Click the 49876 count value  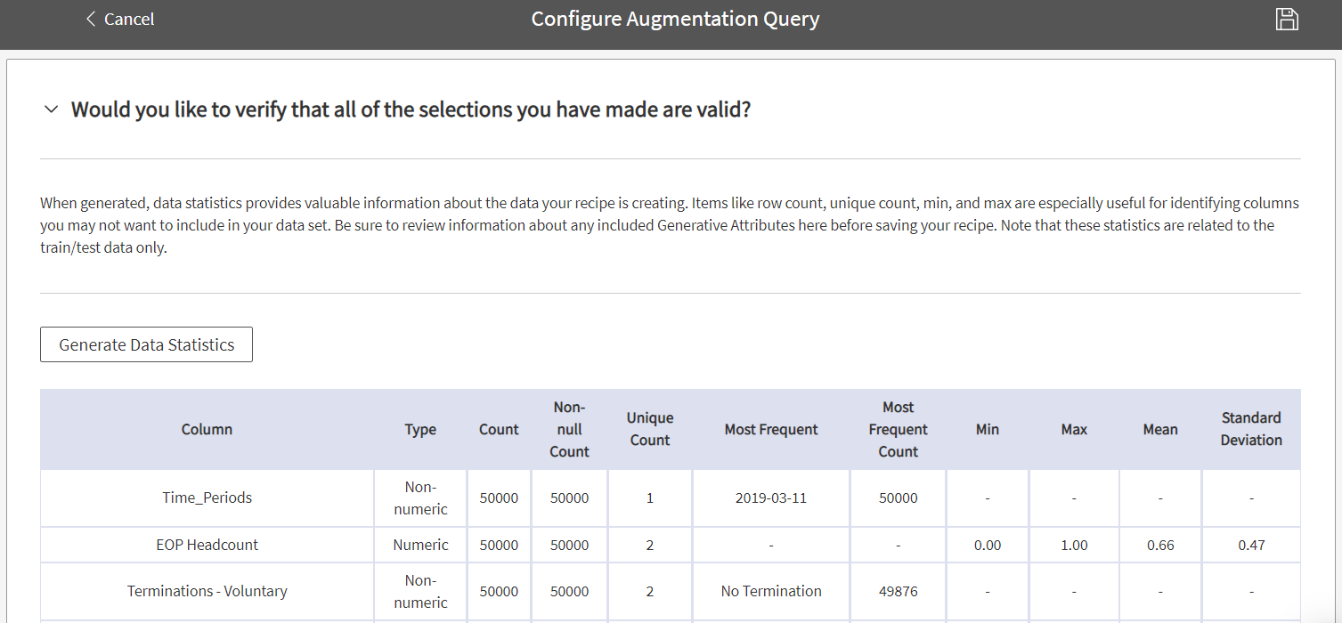click(x=898, y=591)
